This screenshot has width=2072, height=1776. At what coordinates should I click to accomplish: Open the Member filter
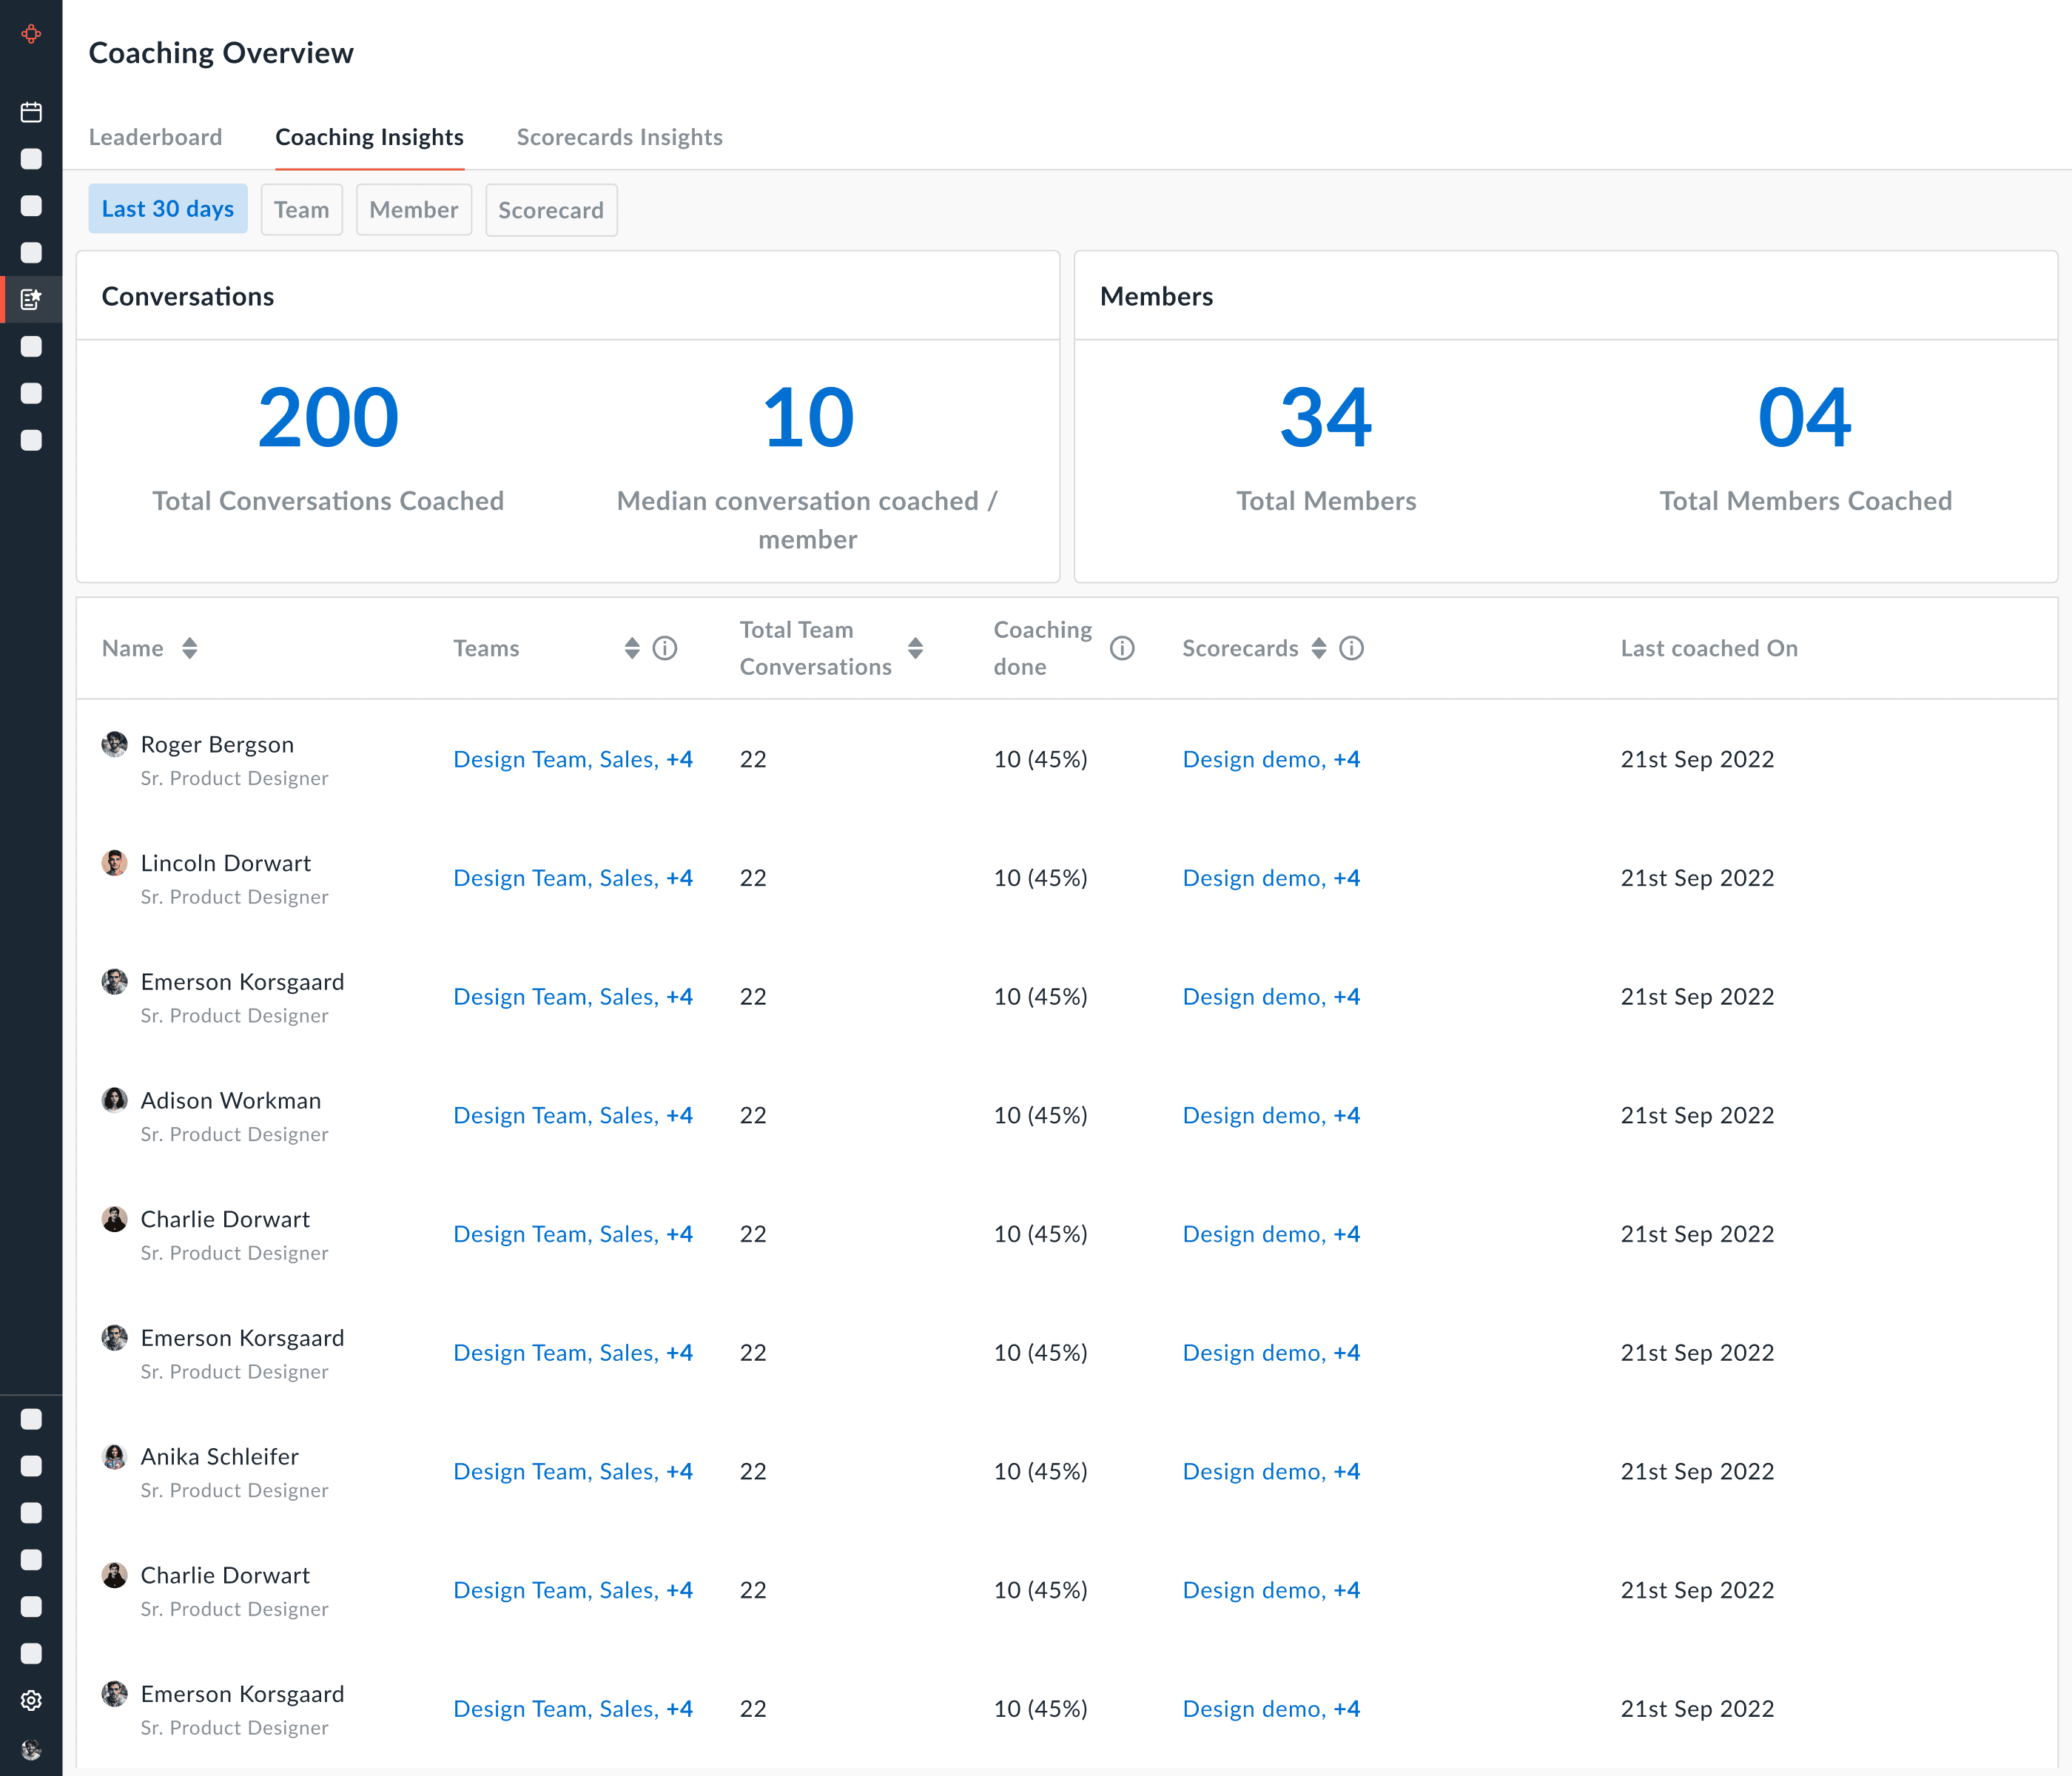click(x=413, y=210)
